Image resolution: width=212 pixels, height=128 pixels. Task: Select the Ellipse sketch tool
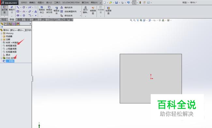coord(30,11)
